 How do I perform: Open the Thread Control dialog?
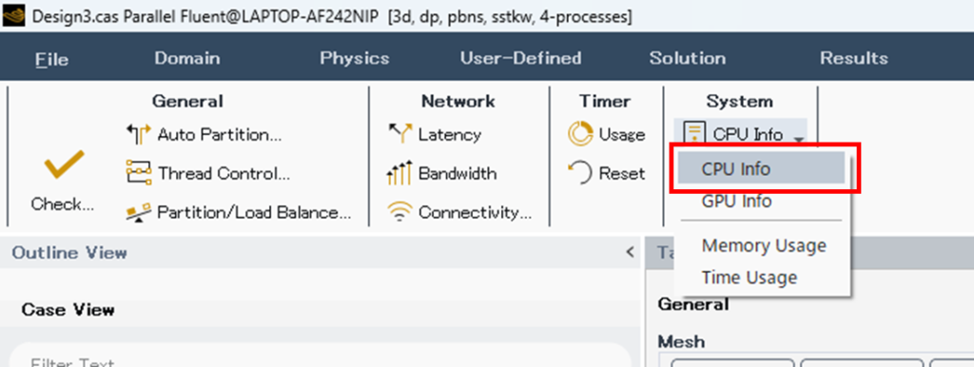tap(224, 173)
